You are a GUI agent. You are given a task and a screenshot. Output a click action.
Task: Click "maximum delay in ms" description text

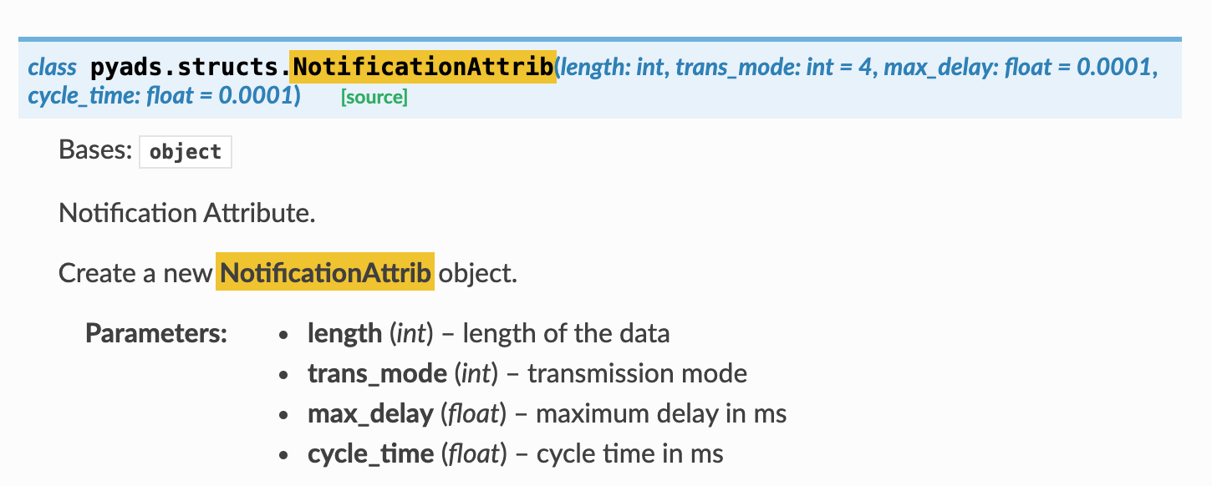coord(661,413)
